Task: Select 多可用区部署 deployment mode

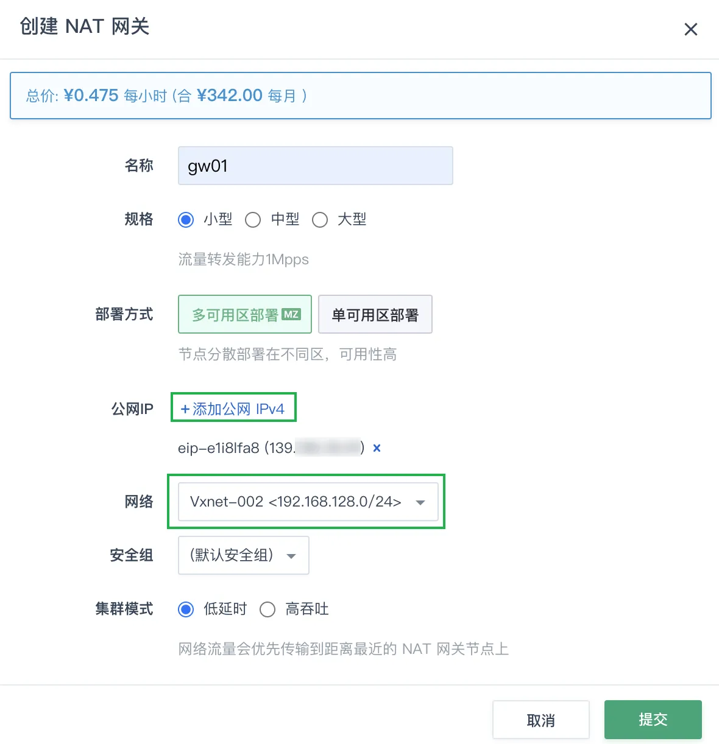Action: click(x=235, y=315)
